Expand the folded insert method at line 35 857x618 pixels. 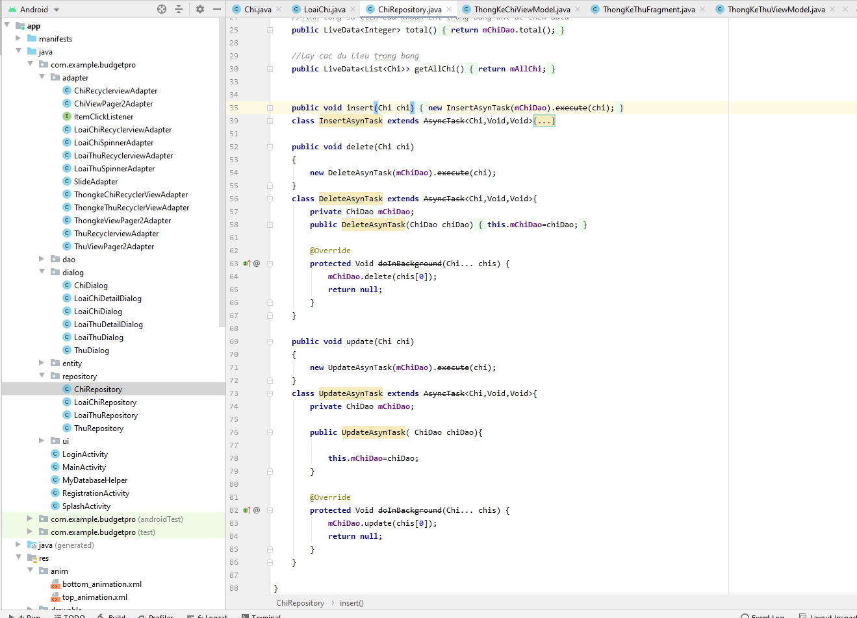pyautogui.click(x=270, y=108)
